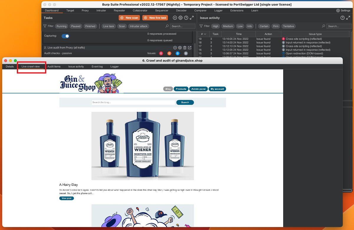Open the Burp Settings from the top bar

343,11
